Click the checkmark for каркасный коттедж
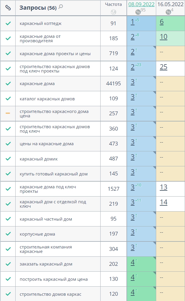Screen dimensions: 185x301 coord(8,23)
